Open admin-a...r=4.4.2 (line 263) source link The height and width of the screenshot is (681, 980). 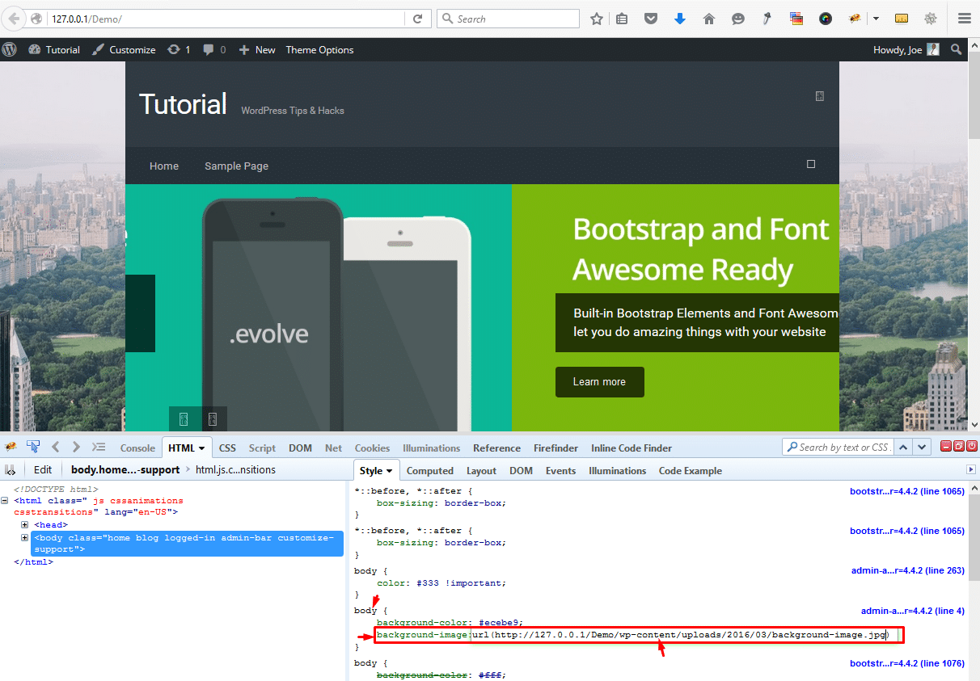[x=908, y=570]
